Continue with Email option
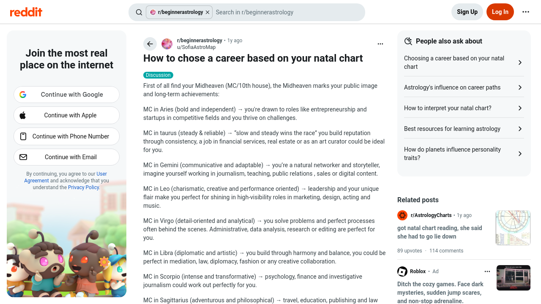Viewport: 541px width, 304px height. click(66, 157)
